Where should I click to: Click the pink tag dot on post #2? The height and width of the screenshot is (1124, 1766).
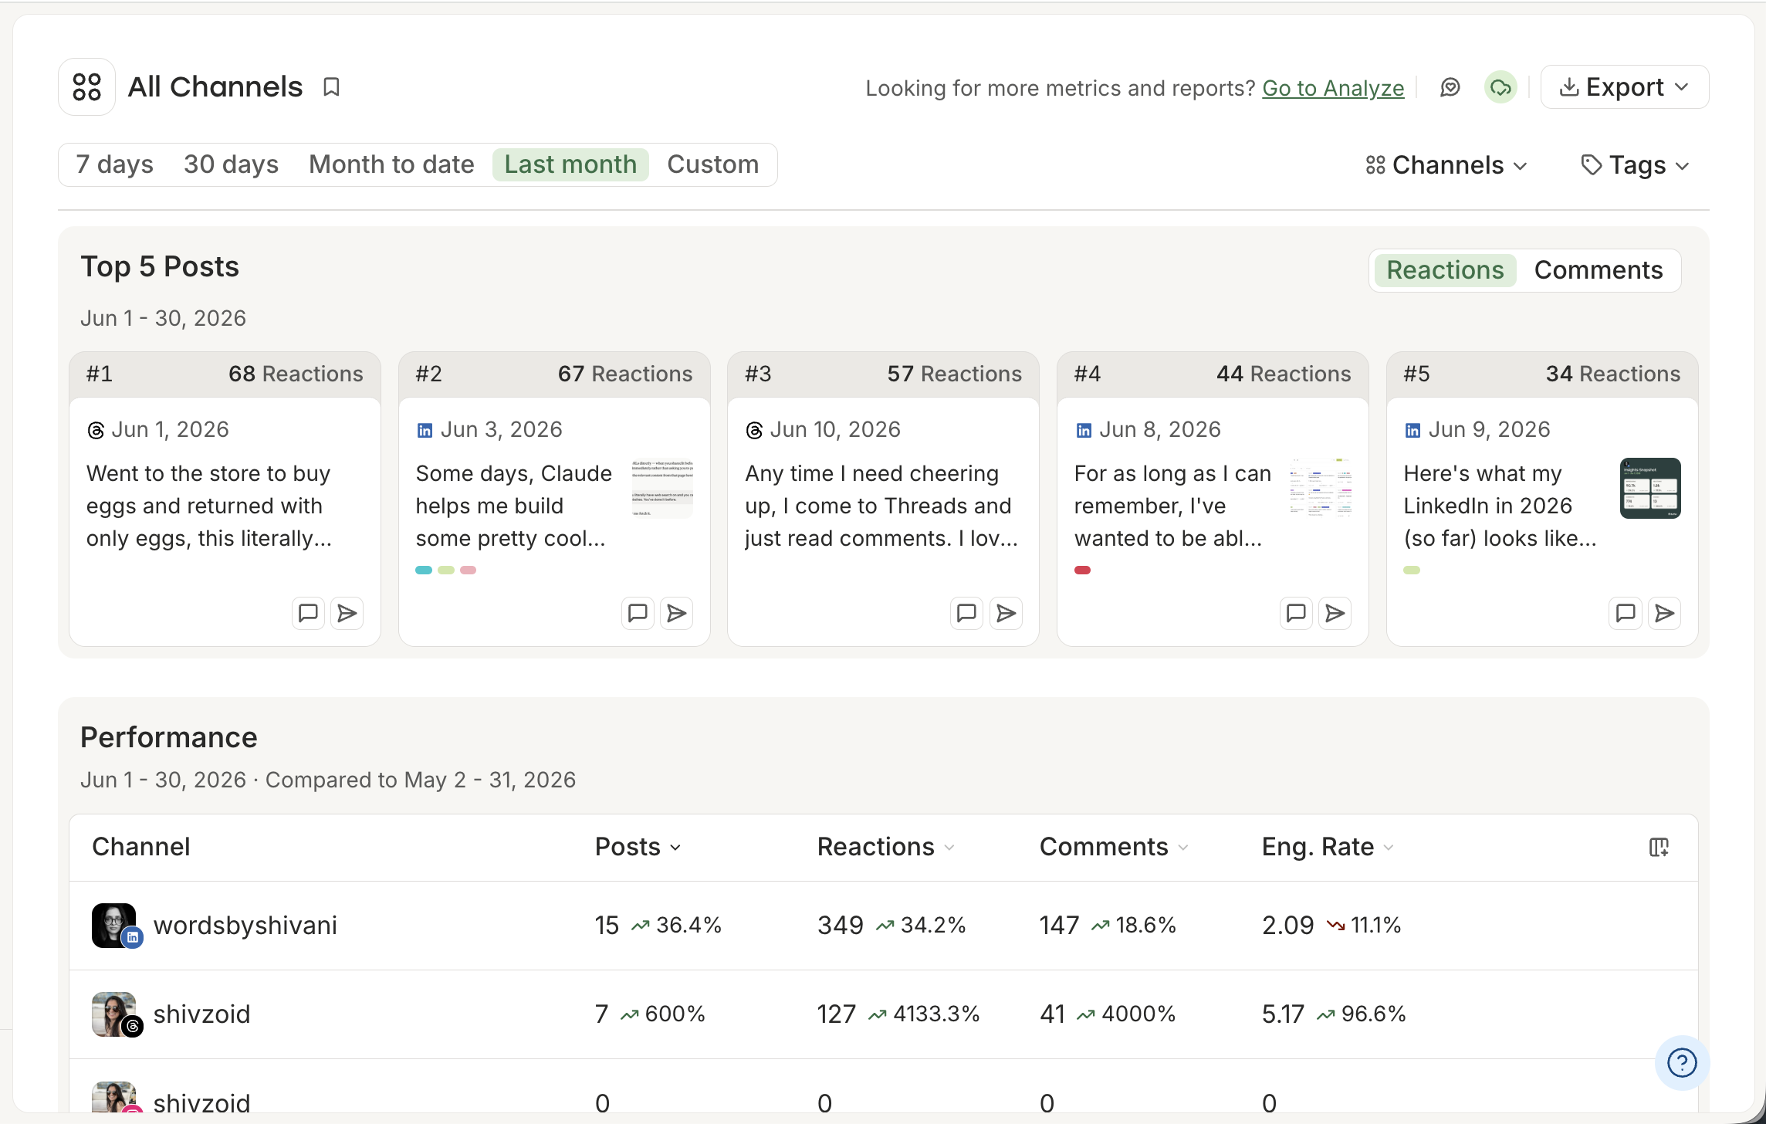(x=469, y=570)
